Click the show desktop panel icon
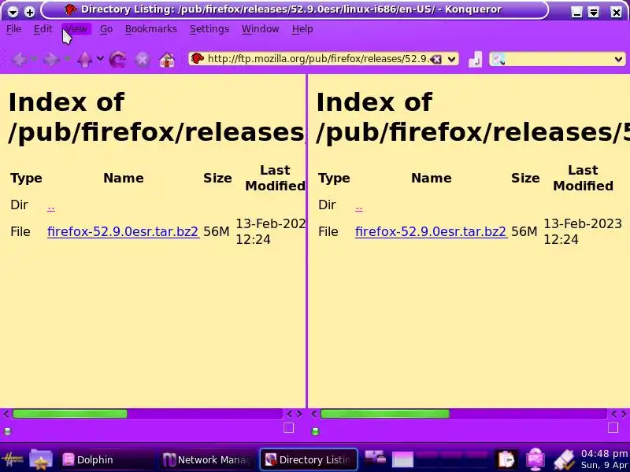 click(x=375, y=458)
